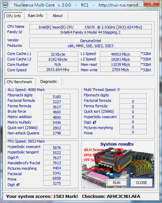This screenshot has height=203, width=162.
Task: Click ALU Quick sort score 2902
Action: tap(57, 128)
